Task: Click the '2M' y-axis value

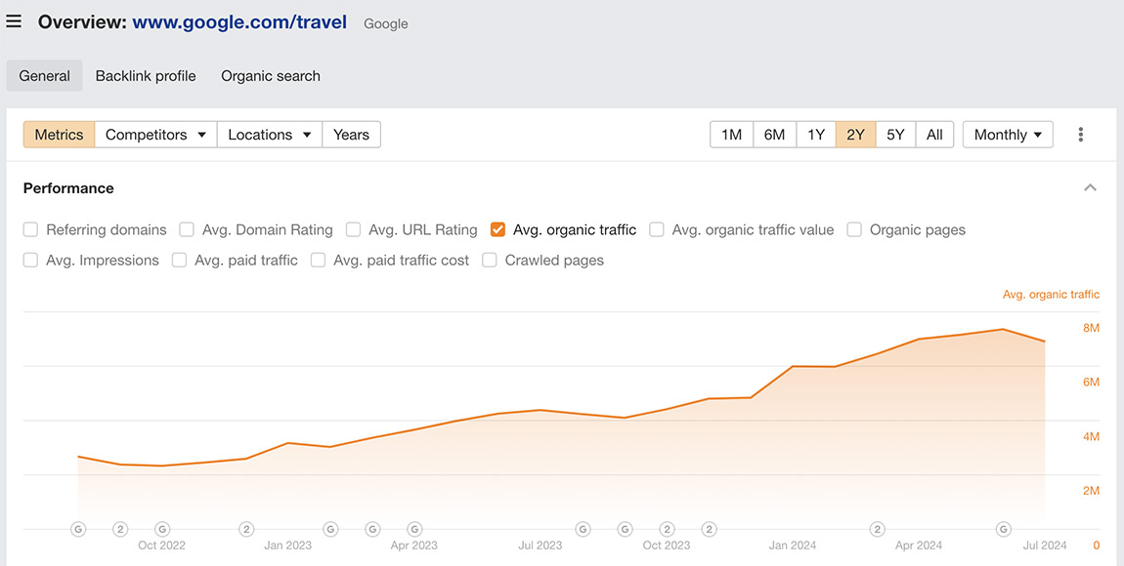Action: tap(1091, 491)
